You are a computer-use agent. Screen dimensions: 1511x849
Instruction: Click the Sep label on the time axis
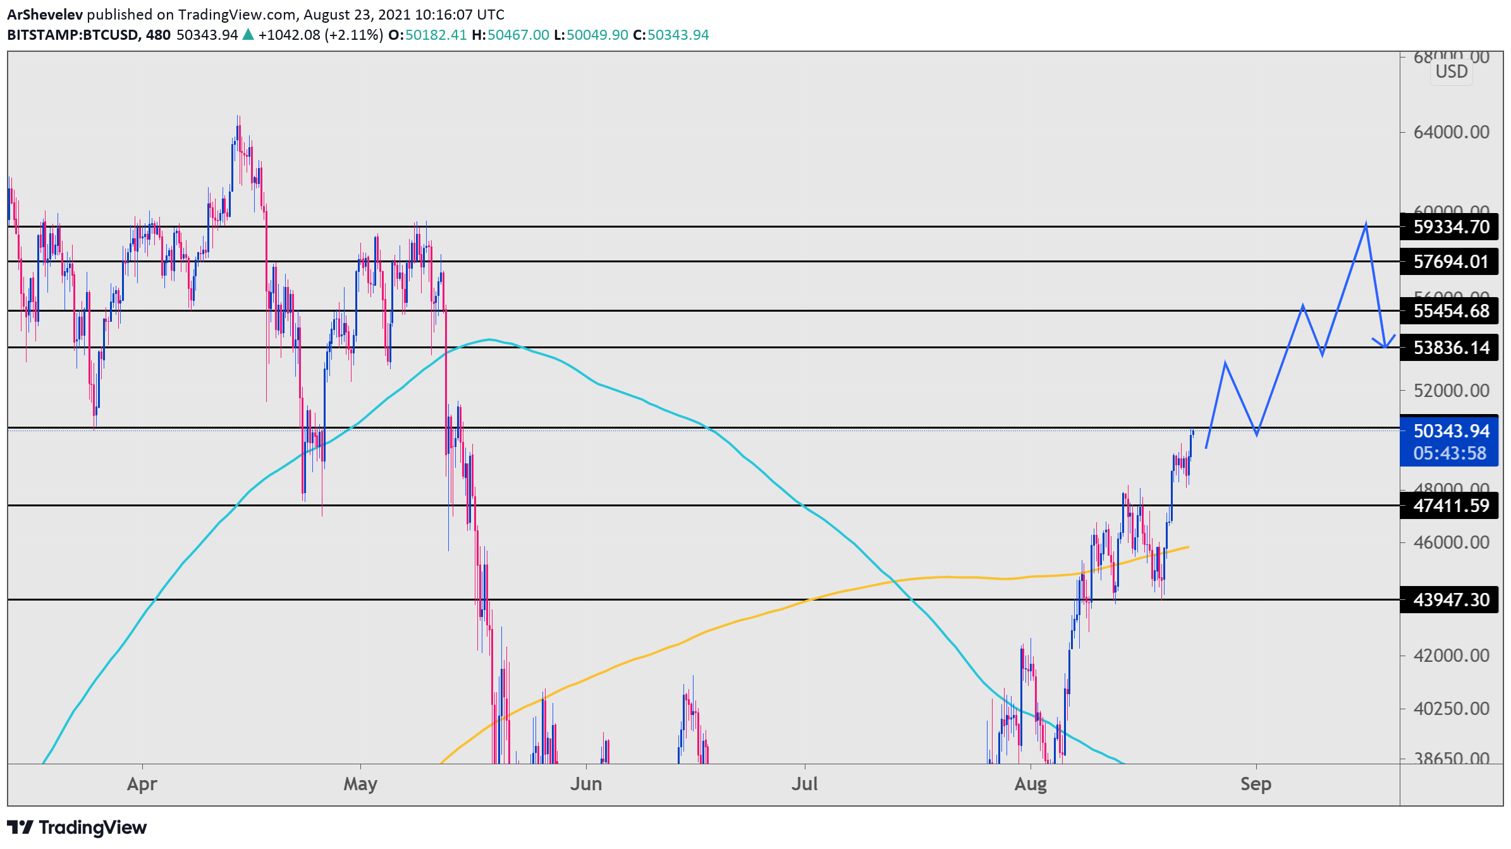pos(1256,784)
